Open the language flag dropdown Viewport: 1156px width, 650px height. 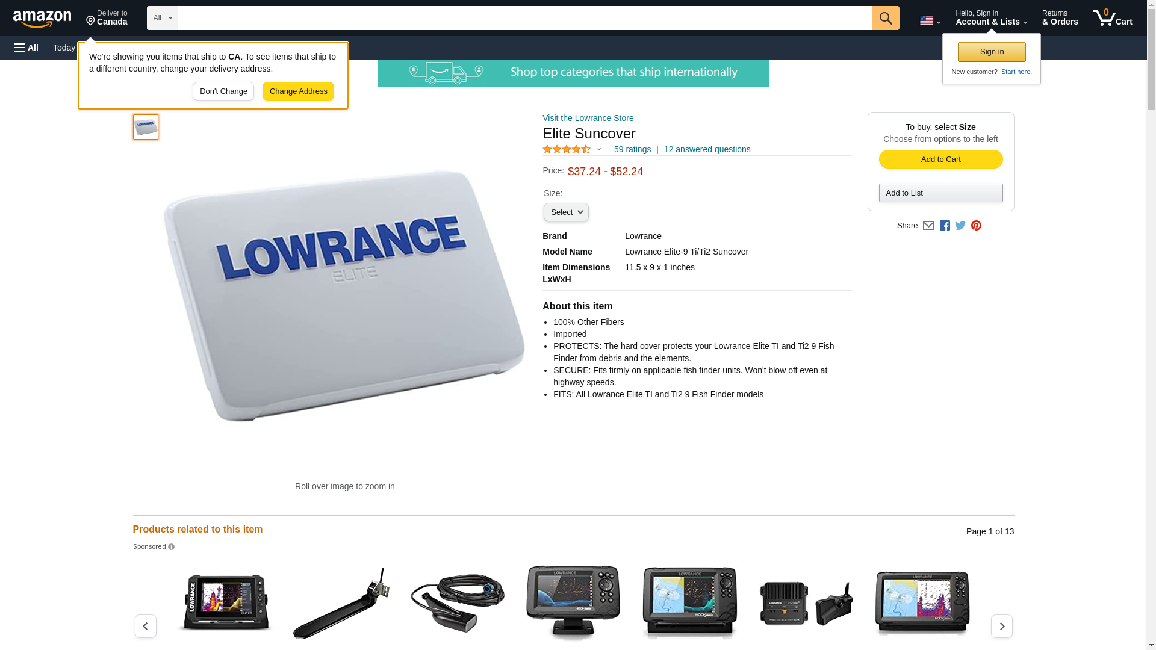point(930,21)
